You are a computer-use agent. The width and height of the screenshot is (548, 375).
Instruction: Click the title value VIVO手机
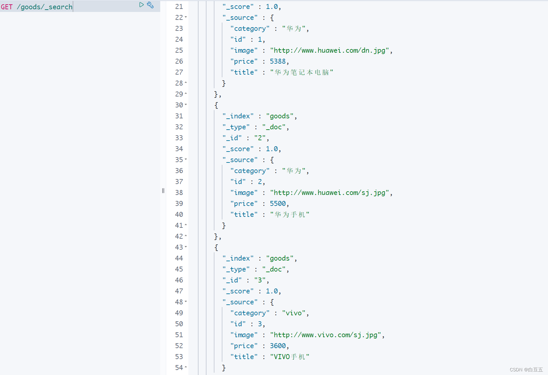point(290,357)
